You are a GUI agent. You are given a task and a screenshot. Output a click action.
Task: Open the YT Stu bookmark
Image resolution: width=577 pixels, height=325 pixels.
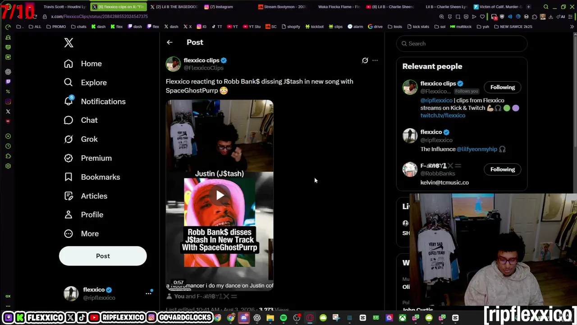pyautogui.click(x=252, y=27)
